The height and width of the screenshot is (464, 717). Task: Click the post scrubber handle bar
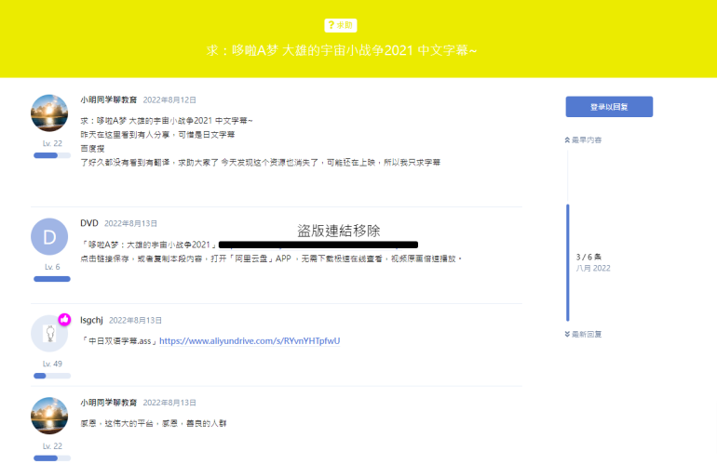pos(568,262)
